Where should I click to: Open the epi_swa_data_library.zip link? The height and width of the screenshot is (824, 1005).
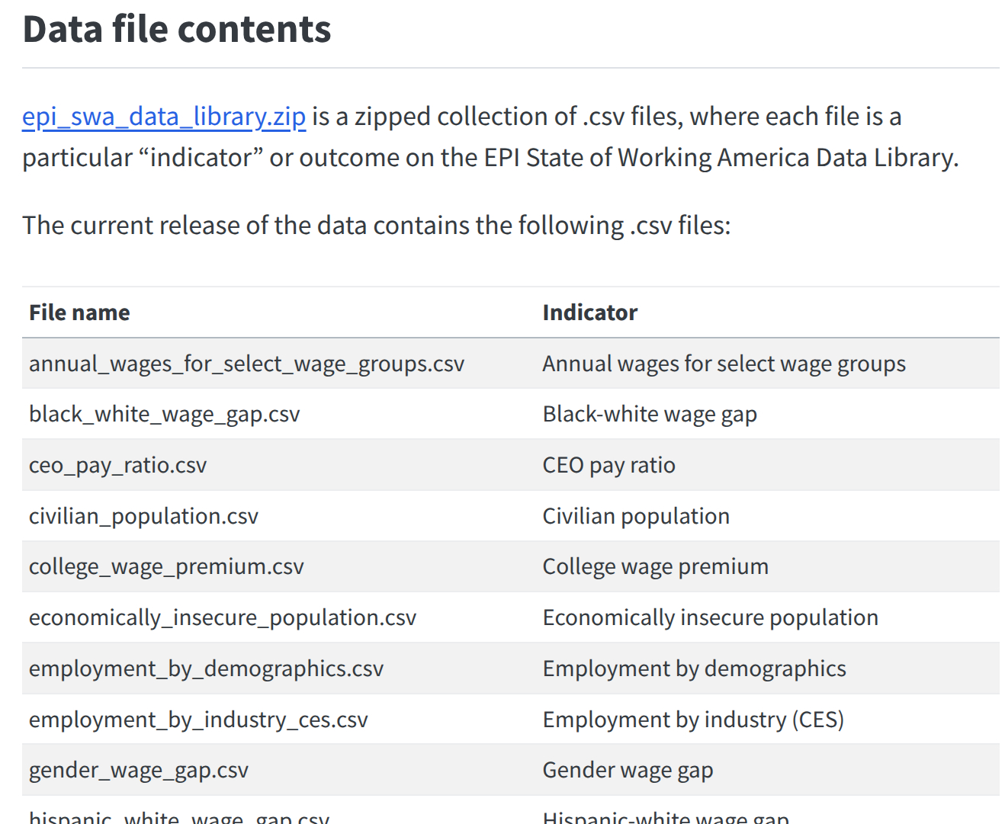tap(163, 117)
